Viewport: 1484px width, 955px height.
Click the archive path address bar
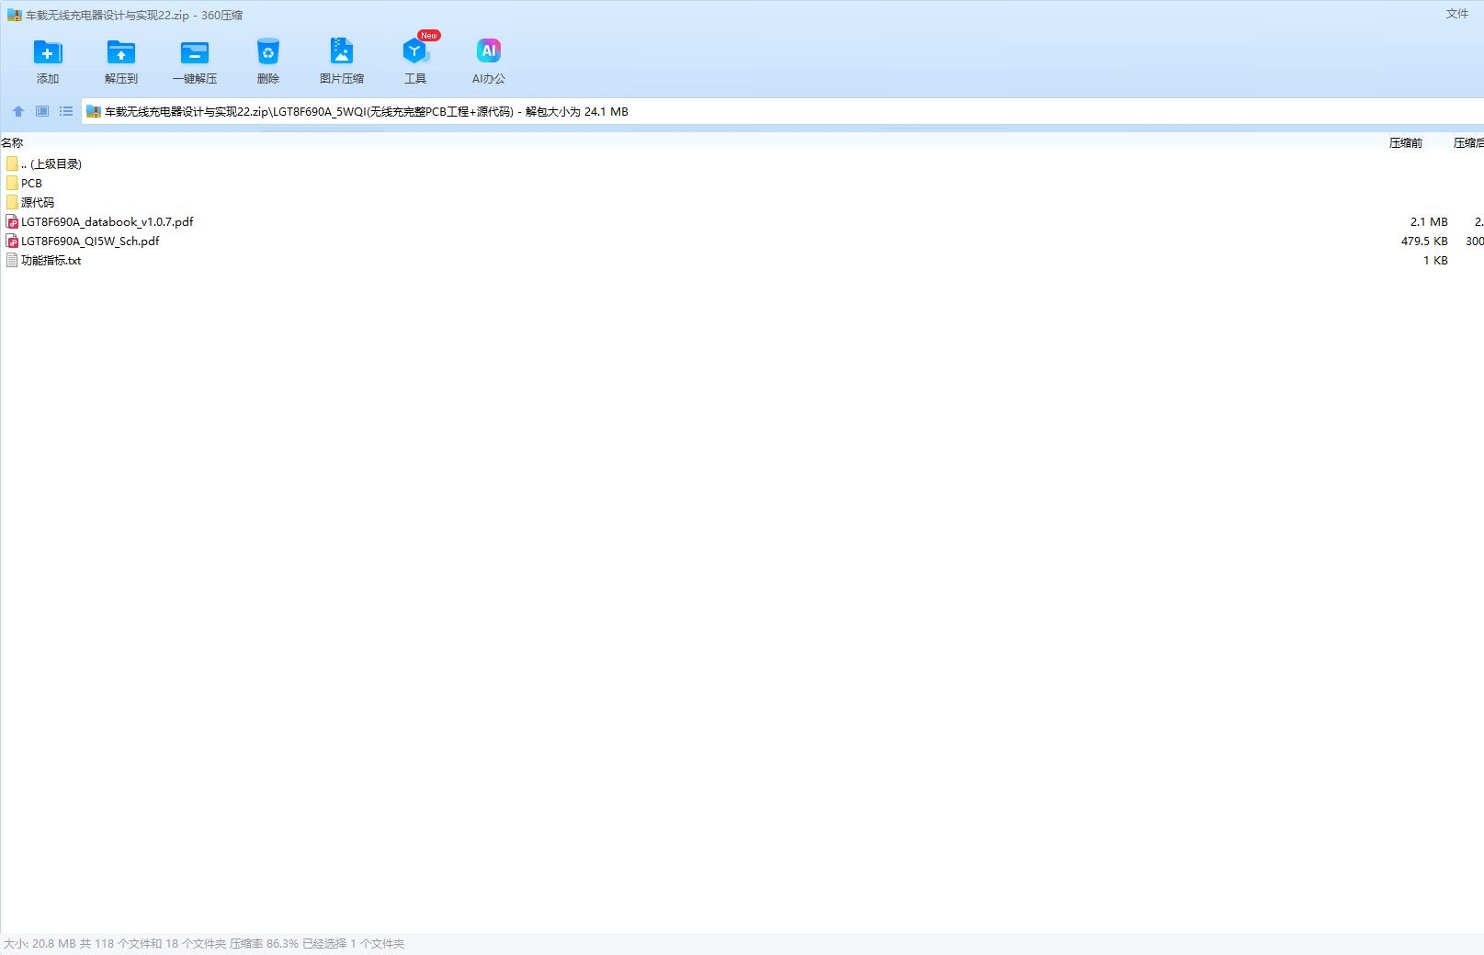(735, 111)
